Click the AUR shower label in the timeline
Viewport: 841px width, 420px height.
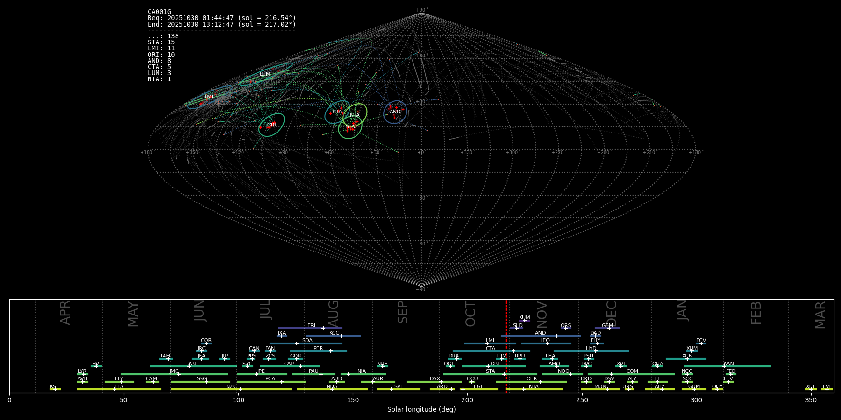(378, 379)
